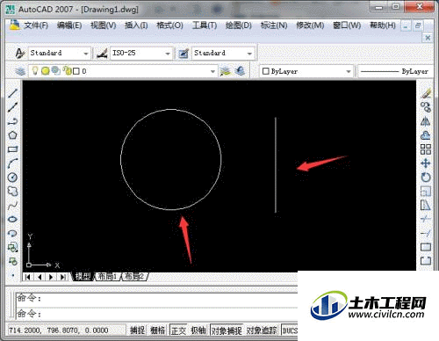The image size is (439, 341).
Task: Toggle 栅格 grid display
Action: (x=158, y=330)
